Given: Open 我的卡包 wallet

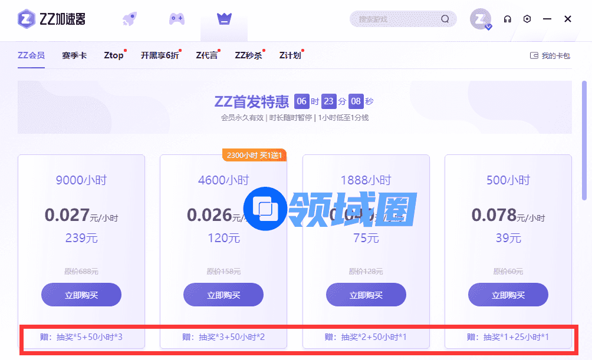Looking at the screenshot, I should [550, 55].
